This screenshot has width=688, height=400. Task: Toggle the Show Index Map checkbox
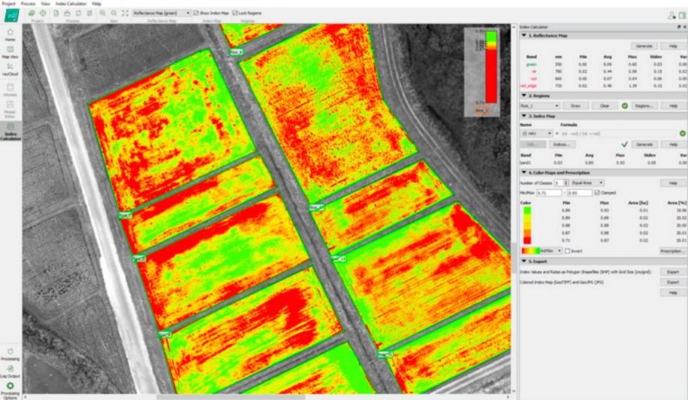point(197,13)
